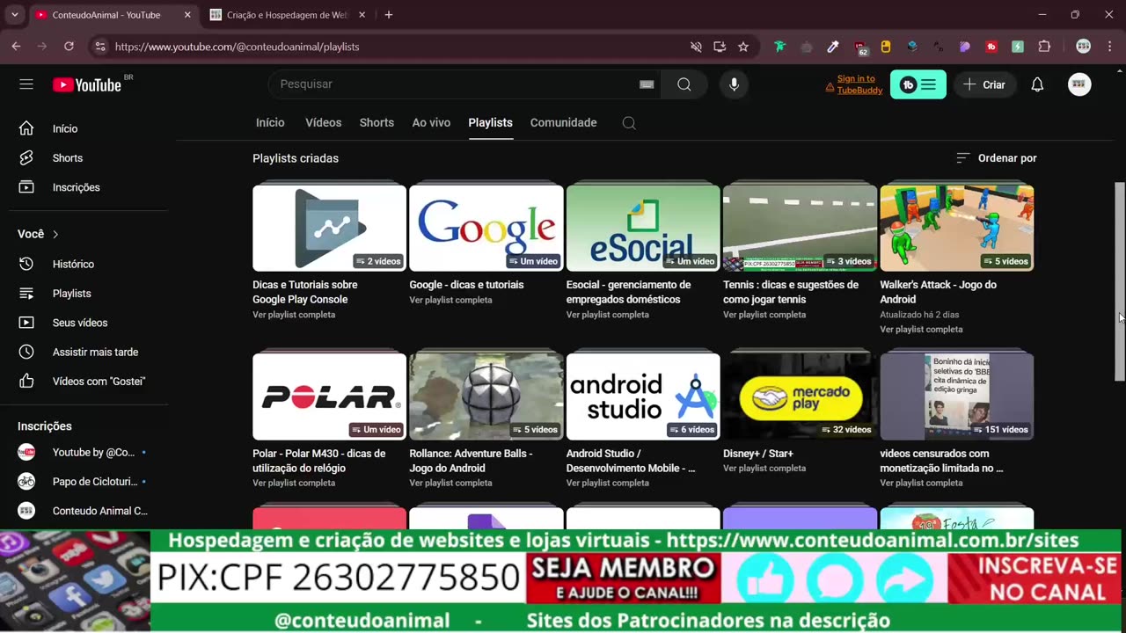Open the Youtube by @Co... subscription
This screenshot has height=633, width=1126.
86,452
